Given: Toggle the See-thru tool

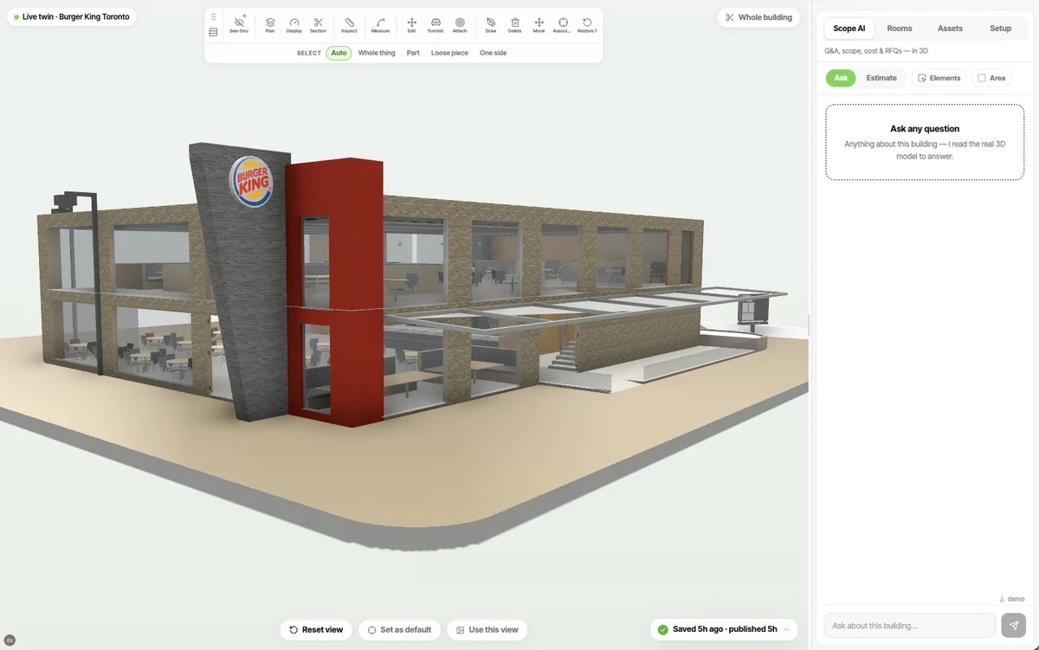Looking at the screenshot, I should point(239,24).
